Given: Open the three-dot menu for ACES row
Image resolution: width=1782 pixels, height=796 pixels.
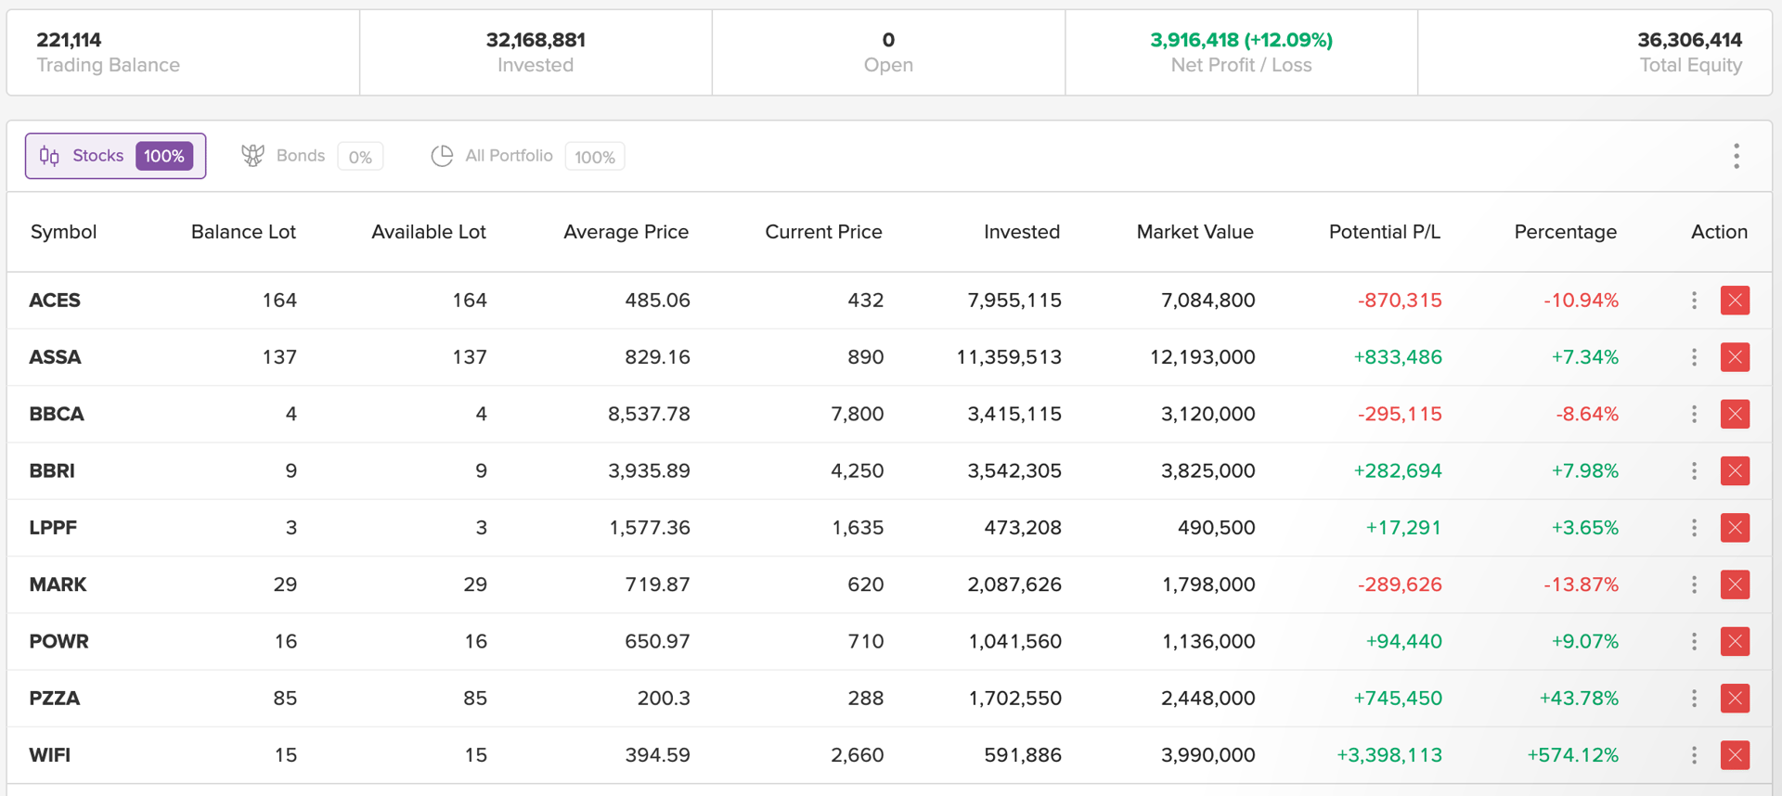Looking at the screenshot, I should (x=1694, y=301).
